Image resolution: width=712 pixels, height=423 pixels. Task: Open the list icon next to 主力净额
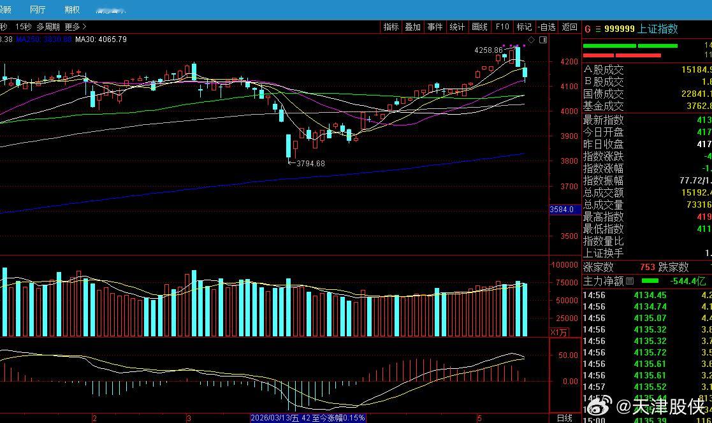coord(630,282)
